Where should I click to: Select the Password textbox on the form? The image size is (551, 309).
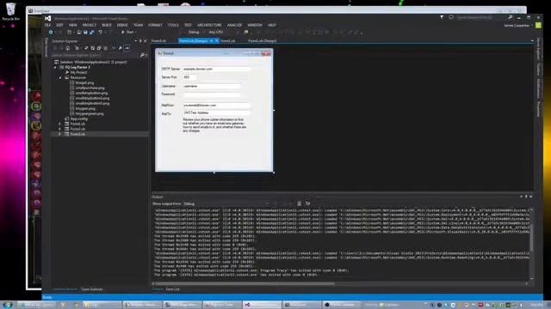point(212,94)
